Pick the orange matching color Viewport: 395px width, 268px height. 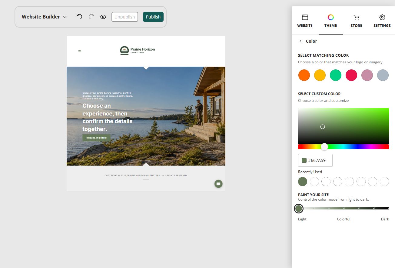(304, 75)
